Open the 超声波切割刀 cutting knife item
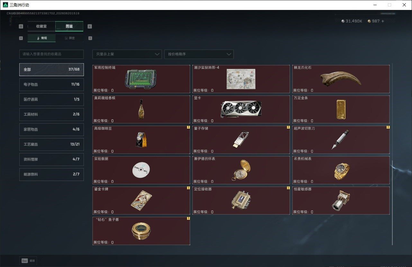The height and width of the screenshot is (267, 412). 341,140
